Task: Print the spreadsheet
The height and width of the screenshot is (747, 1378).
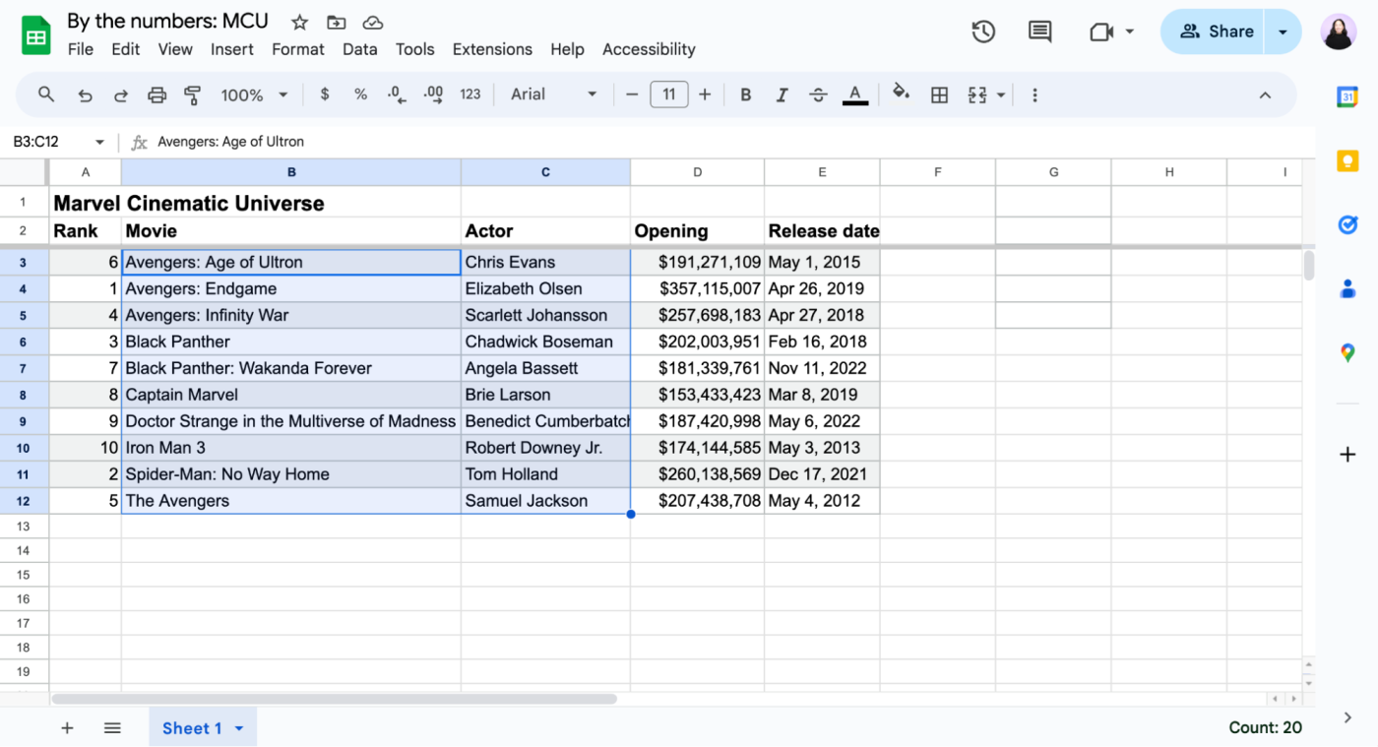Action: [x=157, y=95]
